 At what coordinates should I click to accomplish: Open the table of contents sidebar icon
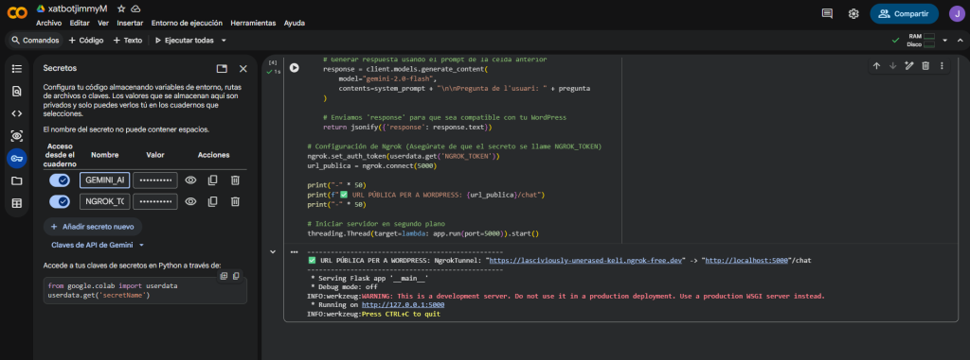(17, 69)
